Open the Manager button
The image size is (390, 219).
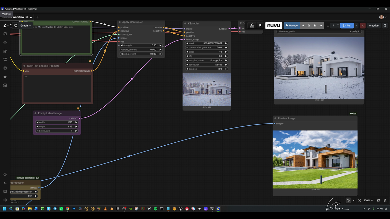[x=292, y=26]
